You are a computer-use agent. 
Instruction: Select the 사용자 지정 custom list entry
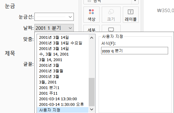(63, 110)
